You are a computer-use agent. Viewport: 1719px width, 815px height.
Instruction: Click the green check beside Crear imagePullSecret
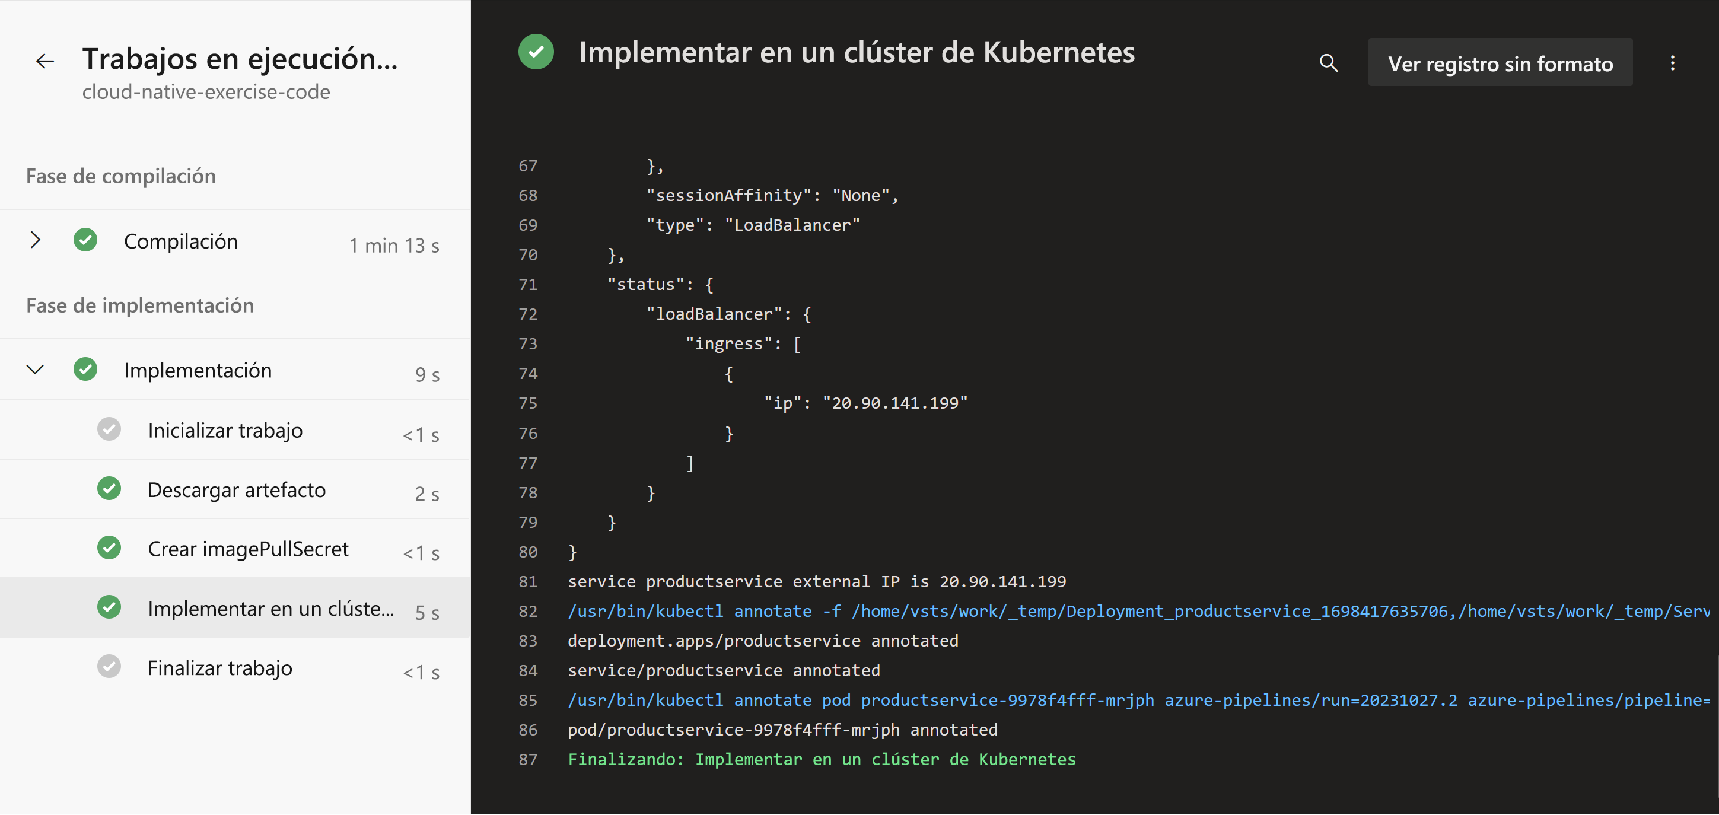109,548
